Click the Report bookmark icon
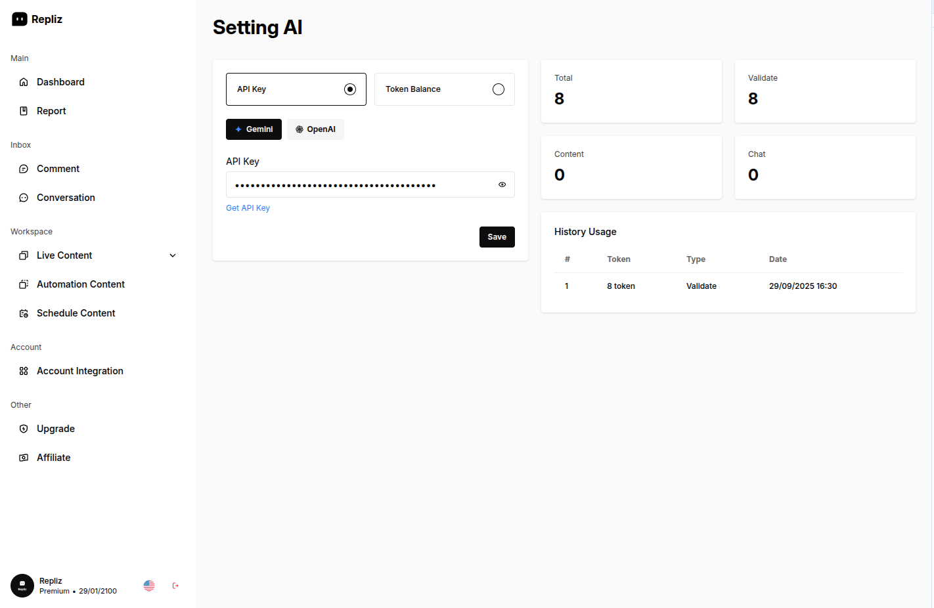 pos(24,111)
